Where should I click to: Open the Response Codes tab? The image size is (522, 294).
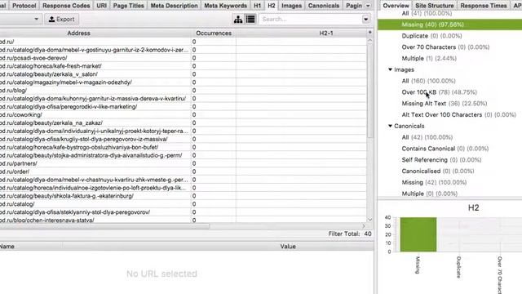66,6
